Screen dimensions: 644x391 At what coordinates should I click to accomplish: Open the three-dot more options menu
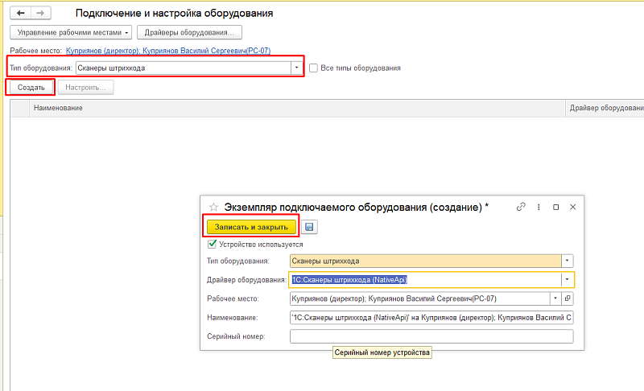point(539,207)
